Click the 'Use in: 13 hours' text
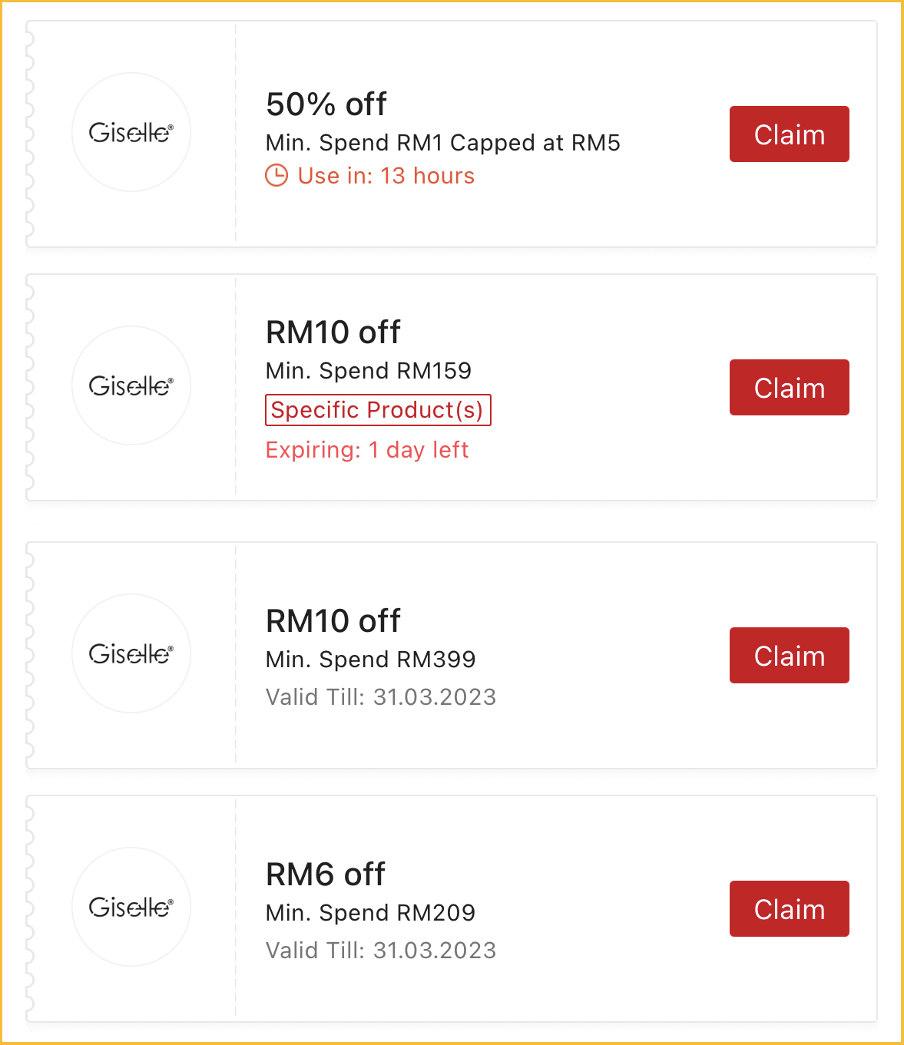The width and height of the screenshot is (904, 1045). [386, 176]
